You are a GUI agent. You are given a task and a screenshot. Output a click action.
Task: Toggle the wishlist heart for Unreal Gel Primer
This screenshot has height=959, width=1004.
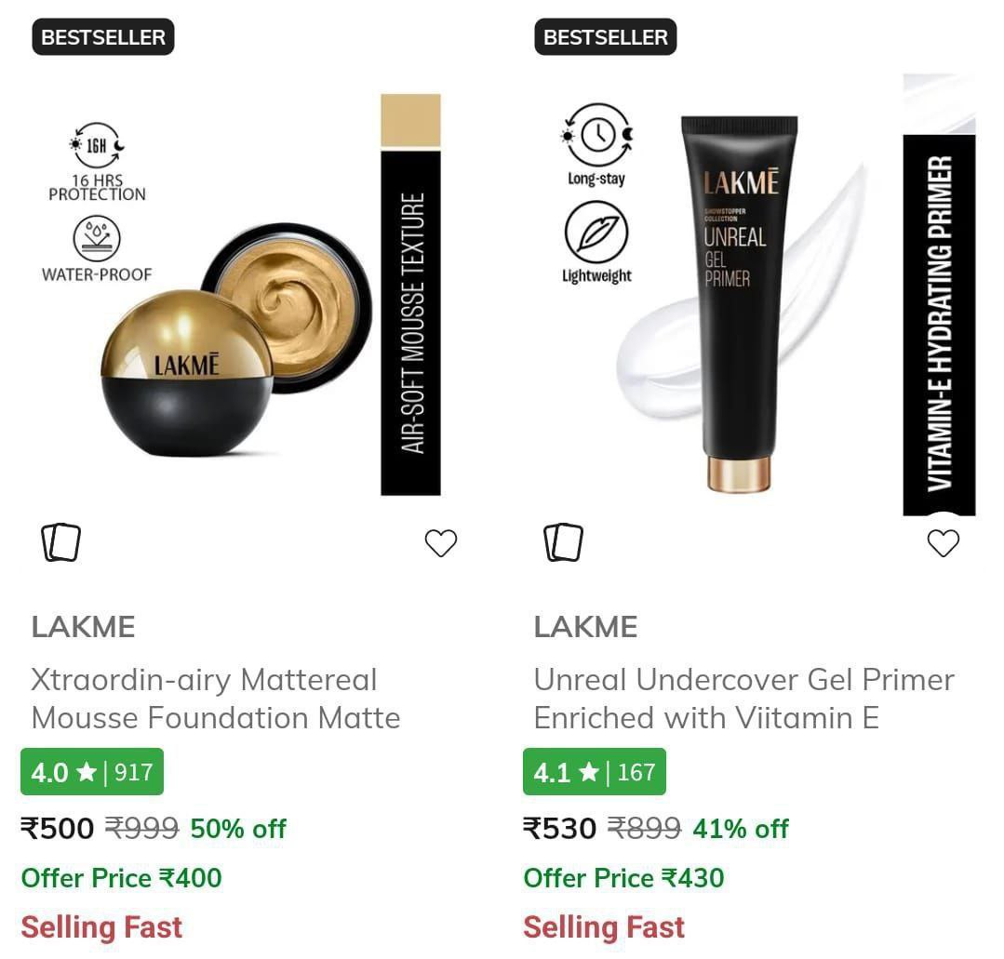(944, 543)
